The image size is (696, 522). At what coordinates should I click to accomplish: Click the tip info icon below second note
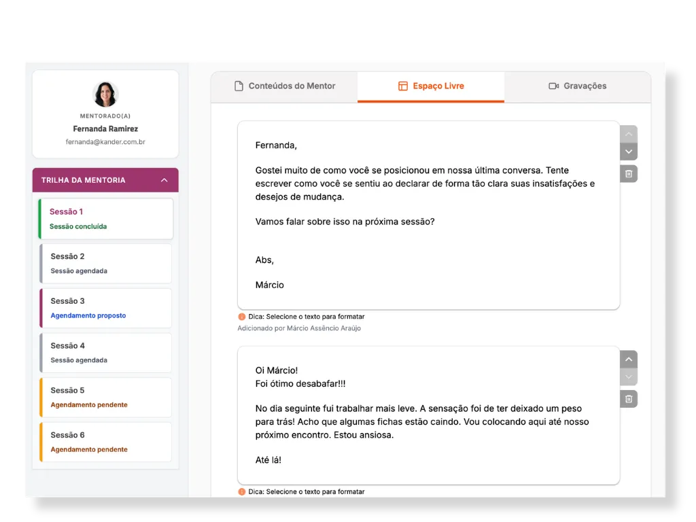pos(241,491)
